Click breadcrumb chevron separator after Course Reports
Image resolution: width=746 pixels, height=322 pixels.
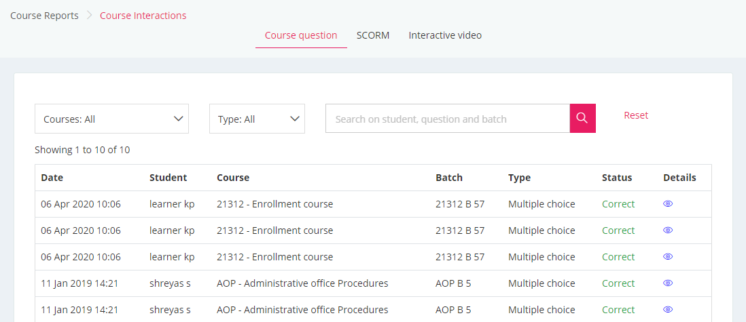click(x=89, y=16)
